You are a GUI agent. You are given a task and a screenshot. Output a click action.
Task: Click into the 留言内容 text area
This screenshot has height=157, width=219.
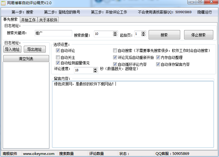pyautogui.click(x=133, y=114)
